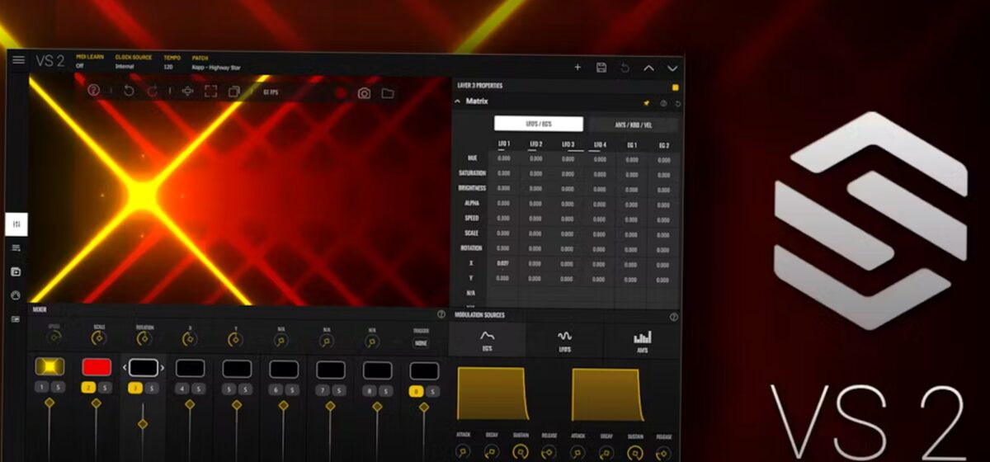Click the LFO 3 column header

click(568, 144)
